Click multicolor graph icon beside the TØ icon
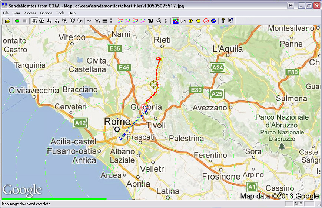 tap(143, 21)
